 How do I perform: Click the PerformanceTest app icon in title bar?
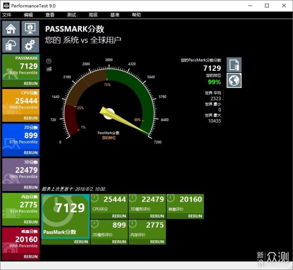pyautogui.click(x=7, y=6)
